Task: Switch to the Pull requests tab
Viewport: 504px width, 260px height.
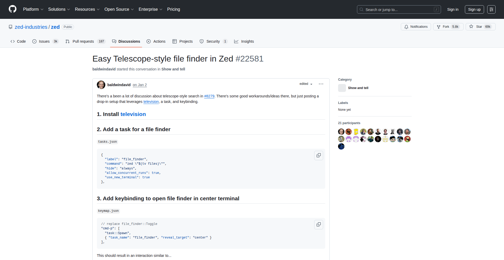Action: (x=83, y=41)
